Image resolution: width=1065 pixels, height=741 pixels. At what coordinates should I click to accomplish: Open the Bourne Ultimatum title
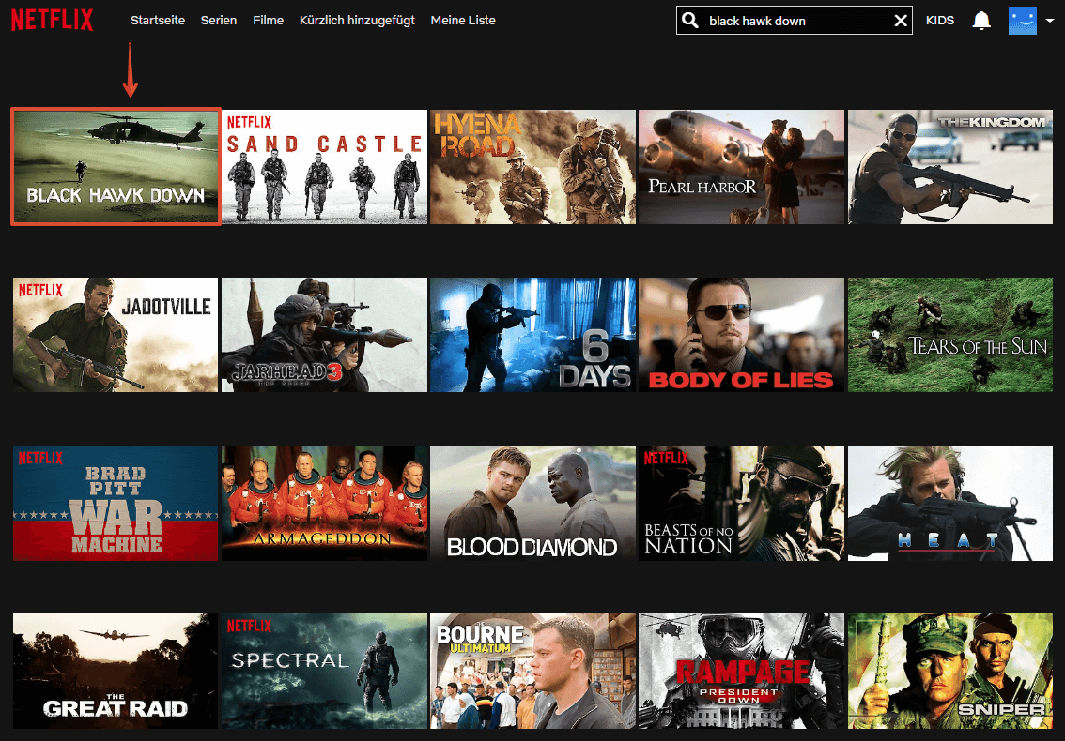click(532, 671)
